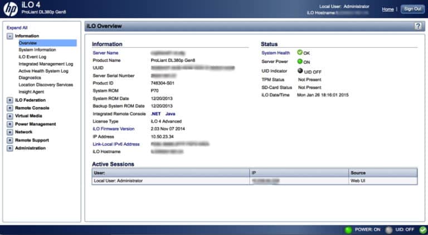Open the help question mark icon
Image resolution: width=428 pixels, height=235 pixels.
pos(417,26)
